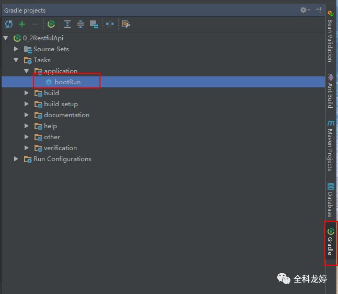Screen dimensions: 338x294
Task: Select the Tasks label
Action: tap(42, 60)
